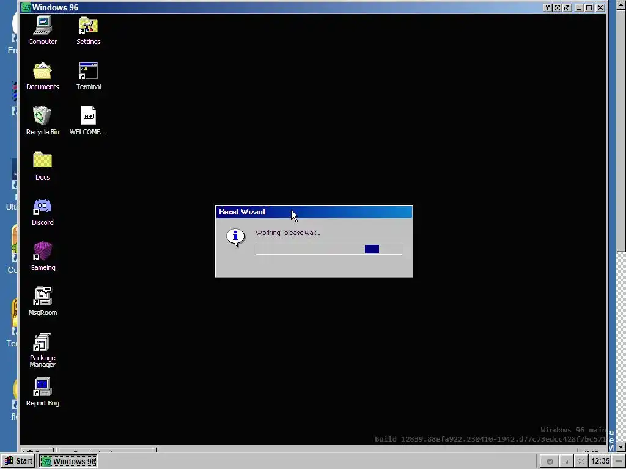626x469 pixels.
Task: Open the Computer desktop icon
Action: pyautogui.click(x=42, y=31)
